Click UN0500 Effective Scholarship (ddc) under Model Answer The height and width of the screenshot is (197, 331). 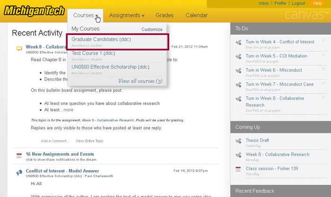click(x=54, y=176)
